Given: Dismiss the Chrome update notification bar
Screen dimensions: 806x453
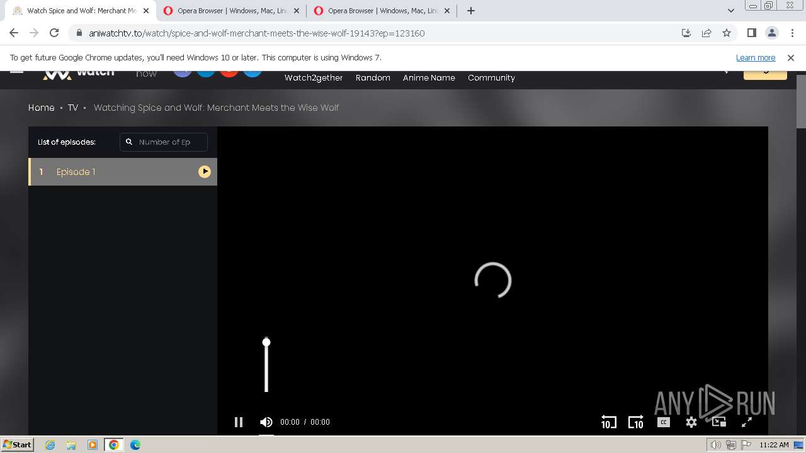Looking at the screenshot, I should pyautogui.click(x=791, y=57).
